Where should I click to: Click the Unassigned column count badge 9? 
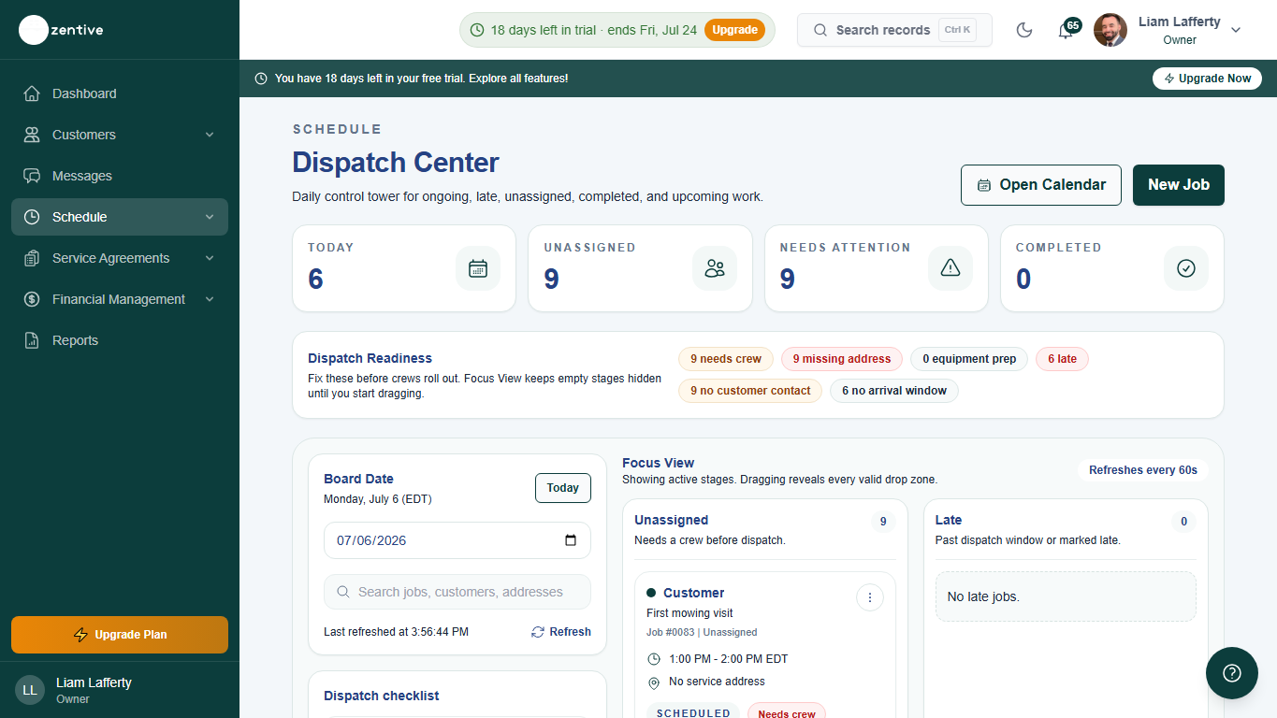883,522
